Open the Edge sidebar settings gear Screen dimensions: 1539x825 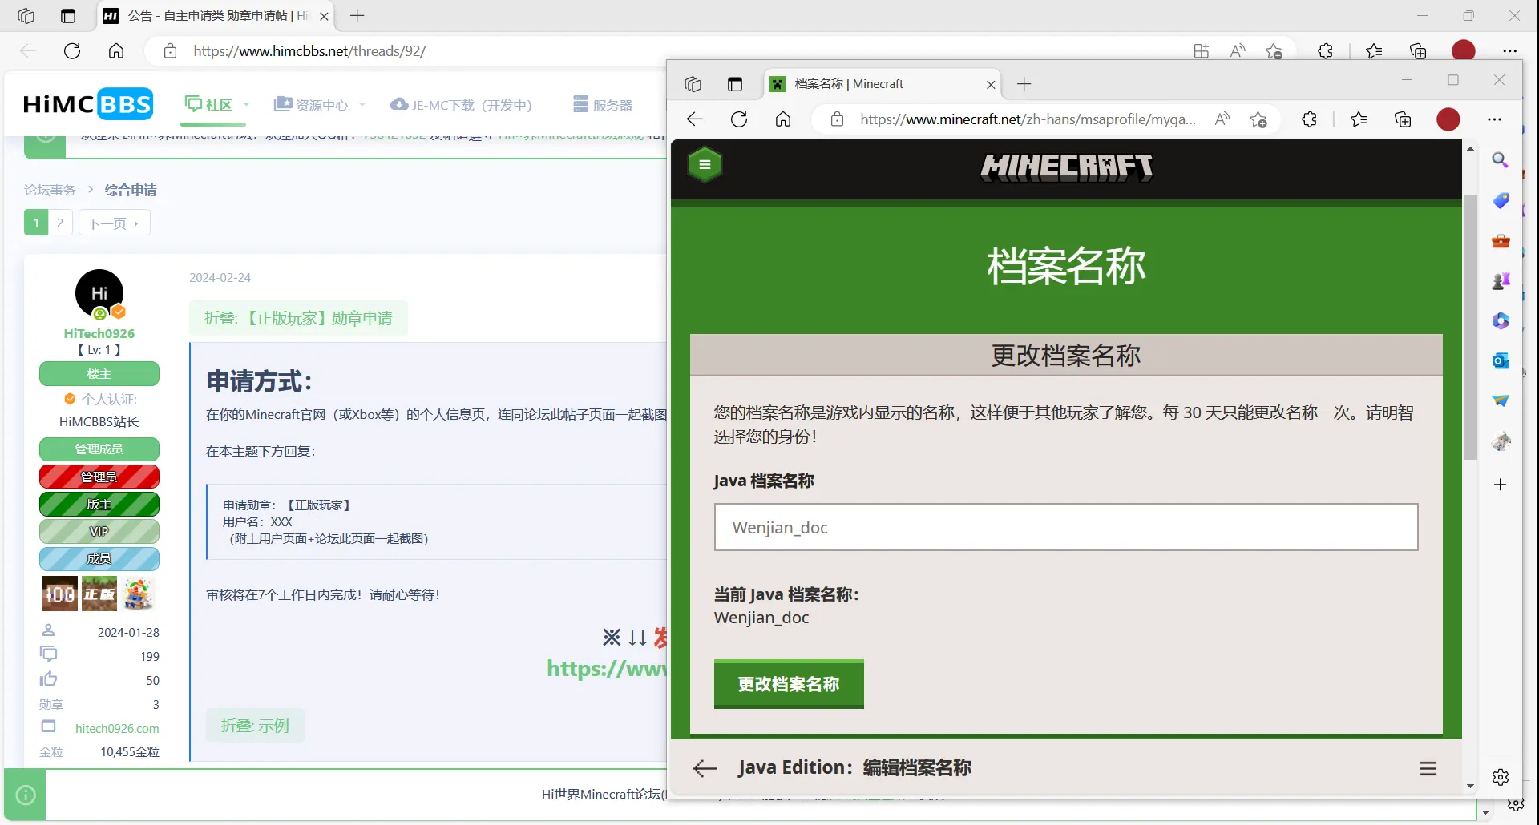[x=1500, y=776]
